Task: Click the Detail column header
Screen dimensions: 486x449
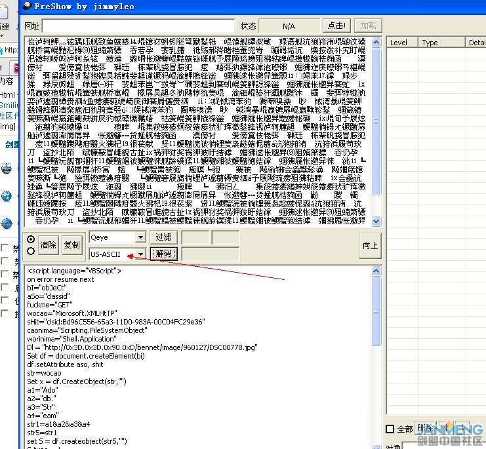Action: pos(476,43)
